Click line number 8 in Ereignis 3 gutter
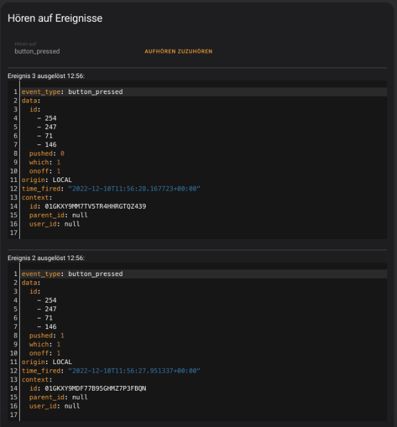The image size is (397, 427). point(15,153)
